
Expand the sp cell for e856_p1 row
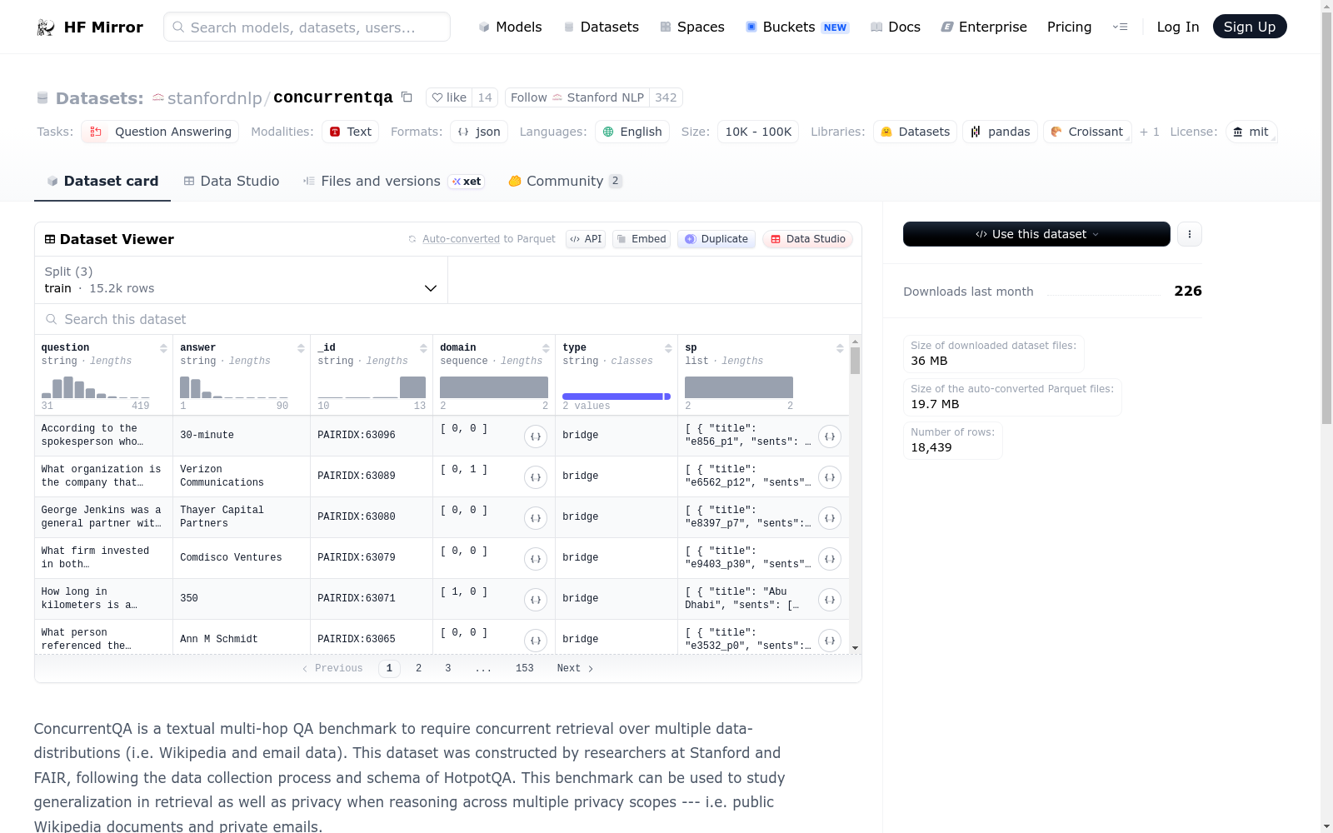830,436
